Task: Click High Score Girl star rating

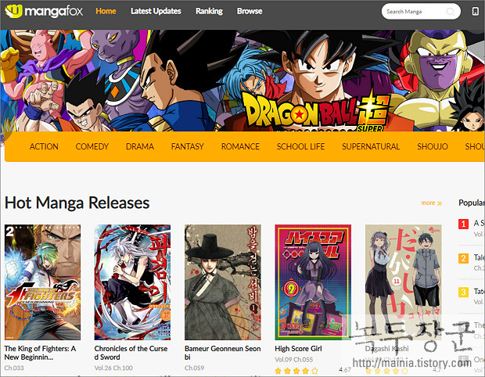Action: point(296,371)
